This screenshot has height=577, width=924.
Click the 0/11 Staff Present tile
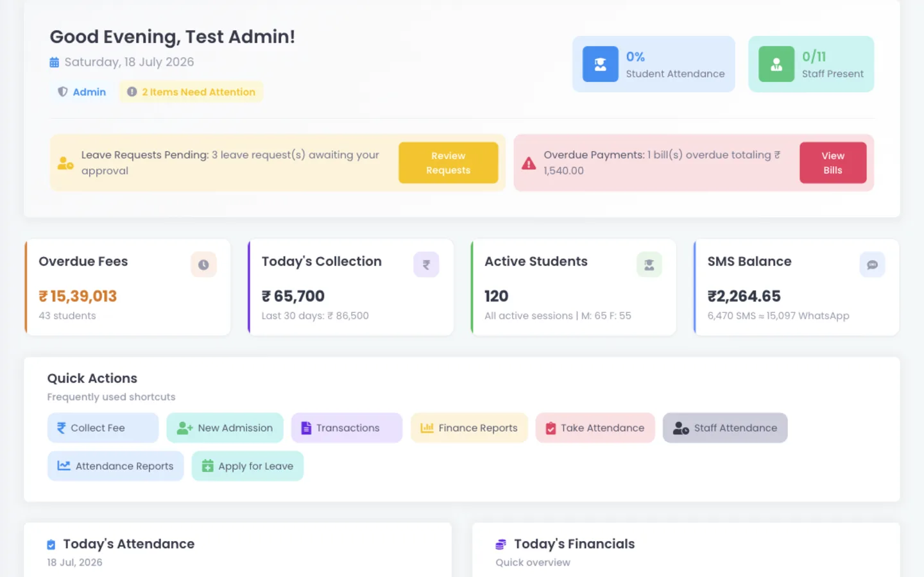811,64
